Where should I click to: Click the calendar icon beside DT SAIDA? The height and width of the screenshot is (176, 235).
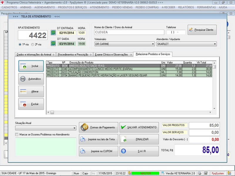click(53, 44)
